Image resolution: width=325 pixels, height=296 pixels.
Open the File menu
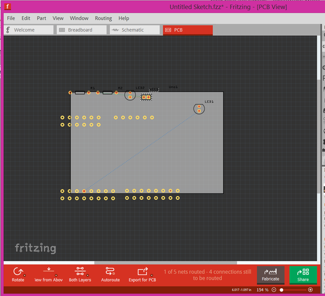point(11,18)
